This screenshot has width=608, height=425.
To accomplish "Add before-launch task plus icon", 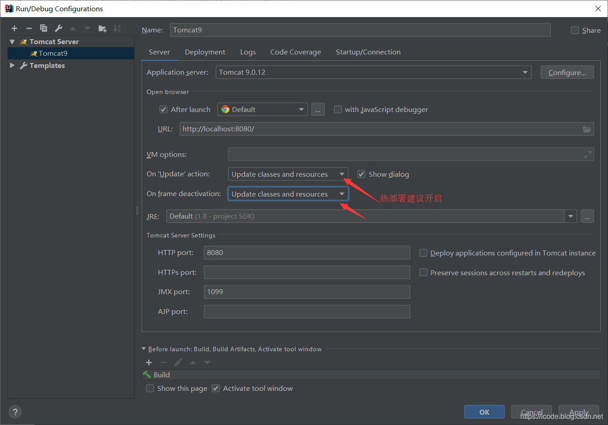I will (x=149, y=362).
